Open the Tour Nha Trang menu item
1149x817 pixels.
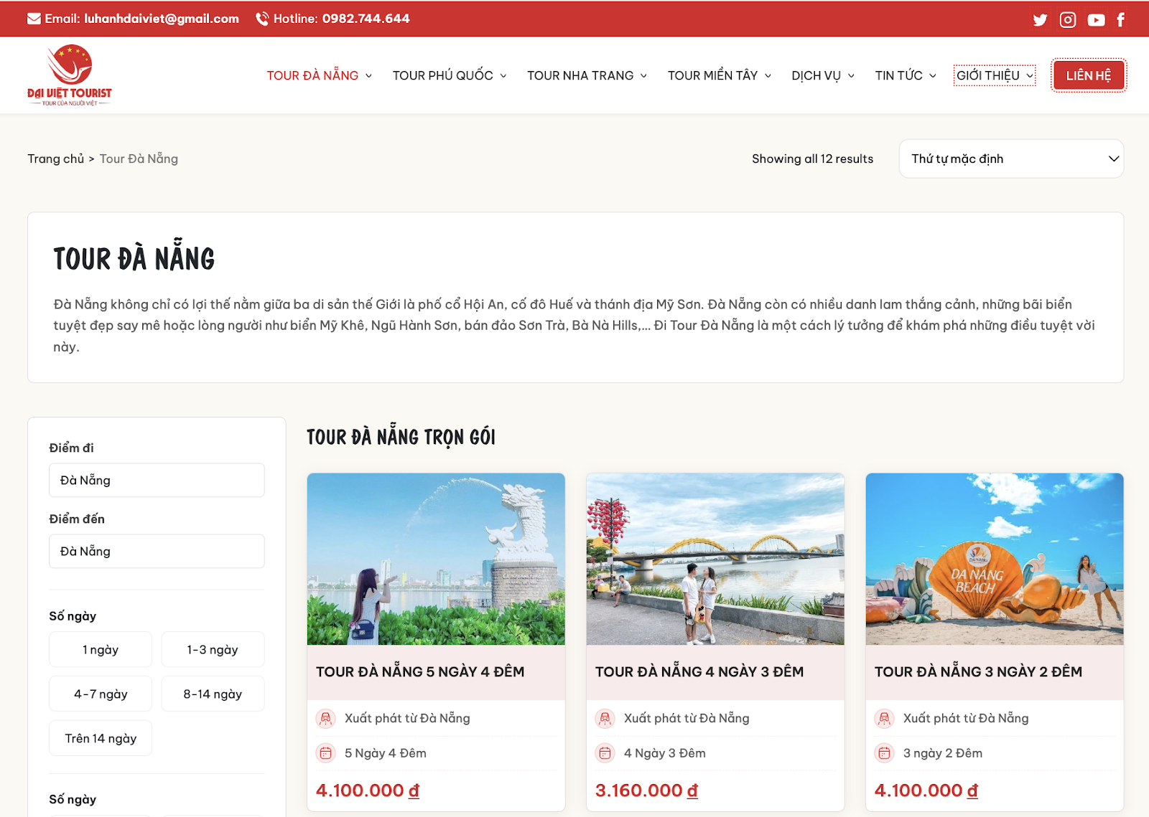pyautogui.click(x=580, y=76)
